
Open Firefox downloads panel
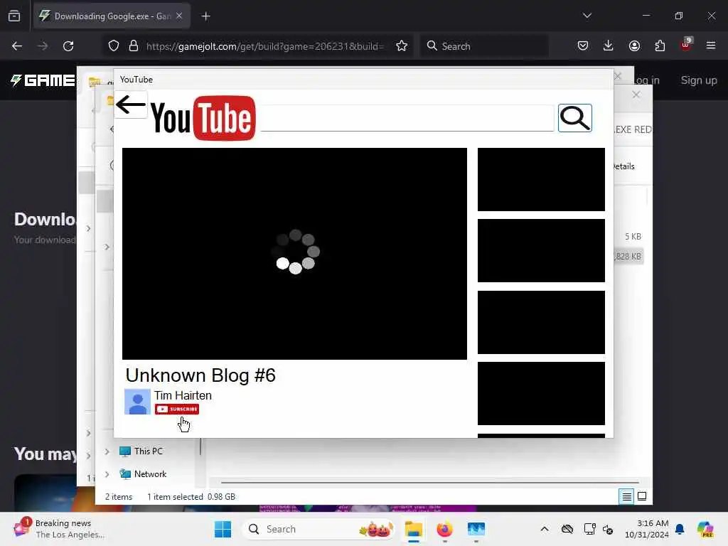[609, 46]
